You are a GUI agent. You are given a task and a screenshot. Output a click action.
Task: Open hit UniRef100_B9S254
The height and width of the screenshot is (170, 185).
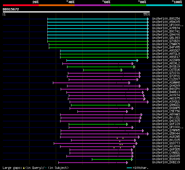[166, 19]
